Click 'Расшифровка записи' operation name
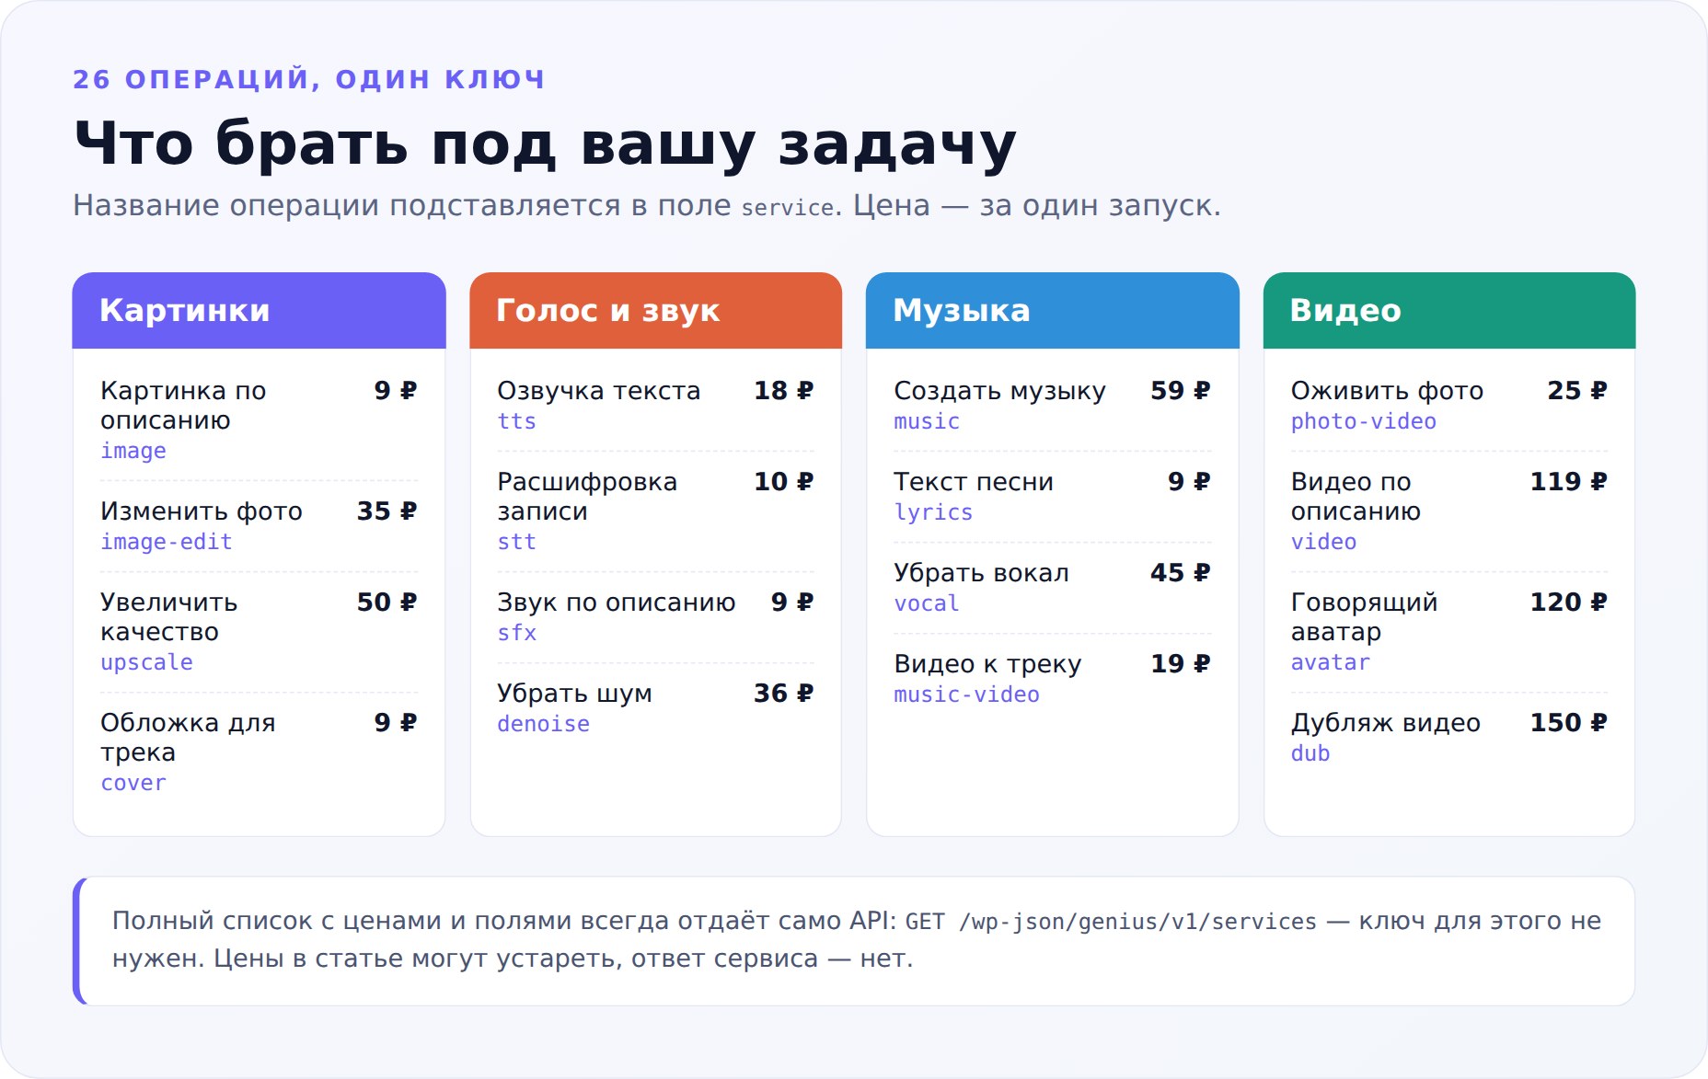This screenshot has height=1079, width=1708. (587, 497)
